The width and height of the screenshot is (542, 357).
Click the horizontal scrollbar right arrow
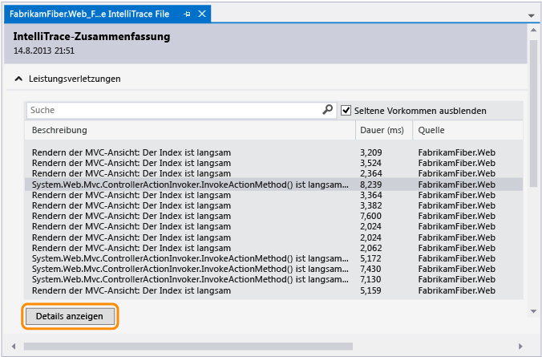click(x=520, y=347)
